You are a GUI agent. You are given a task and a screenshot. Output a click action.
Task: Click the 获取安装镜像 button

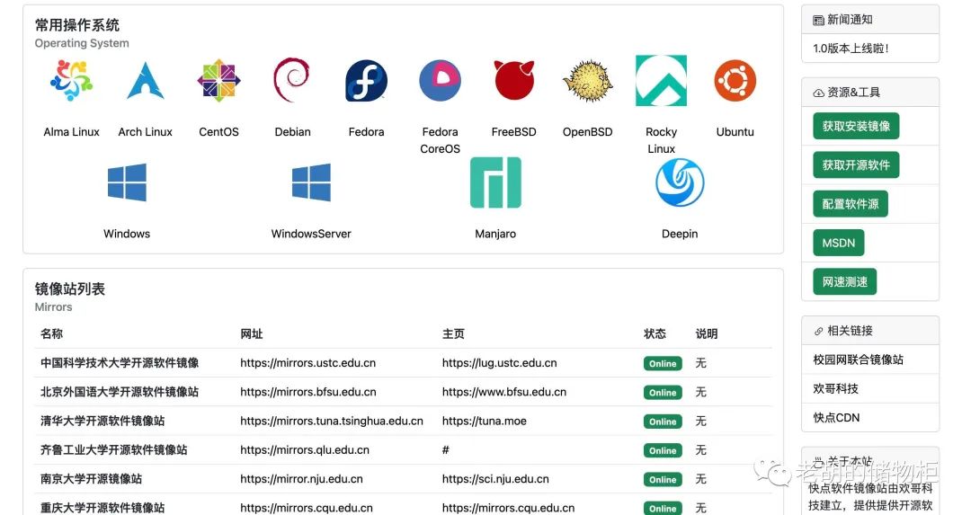click(x=856, y=126)
